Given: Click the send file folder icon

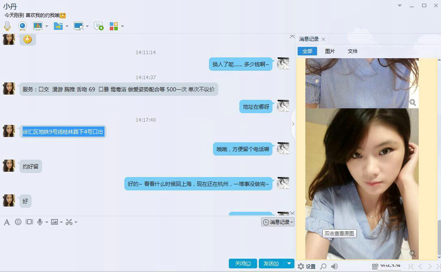Looking at the screenshot, I should [x=58, y=26].
